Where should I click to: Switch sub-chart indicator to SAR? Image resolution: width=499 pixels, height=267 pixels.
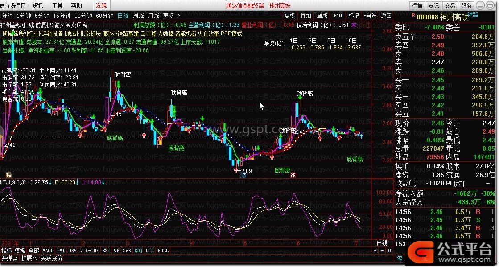[x=127, y=251]
